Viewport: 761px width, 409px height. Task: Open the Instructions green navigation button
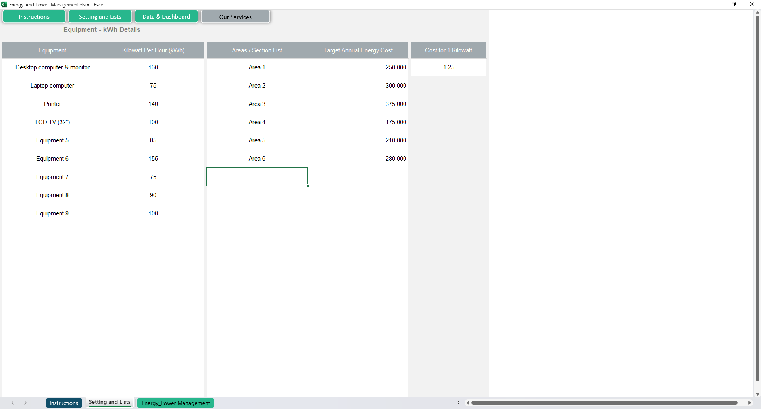tap(34, 17)
